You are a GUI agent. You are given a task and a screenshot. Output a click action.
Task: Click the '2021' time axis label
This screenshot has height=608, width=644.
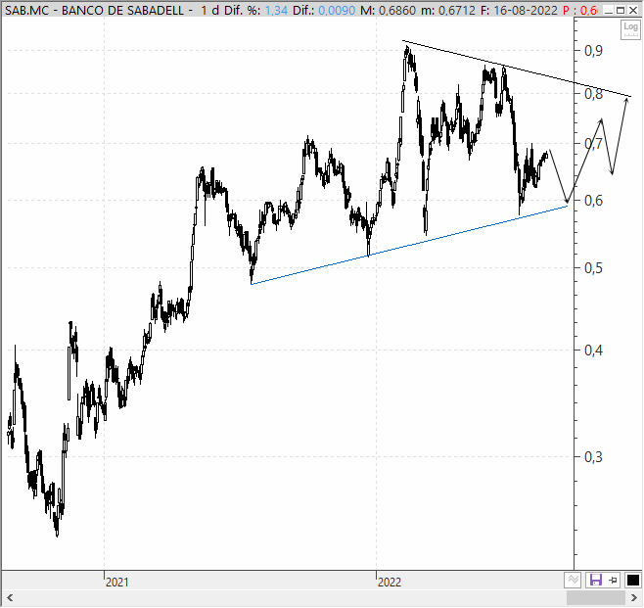[117, 583]
